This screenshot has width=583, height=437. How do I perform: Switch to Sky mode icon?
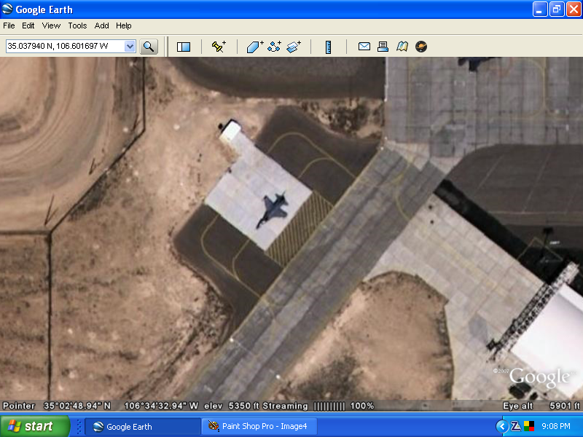pyautogui.click(x=421, y=47)
